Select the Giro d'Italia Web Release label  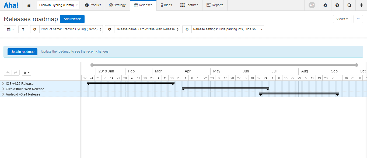click(25, 89)
